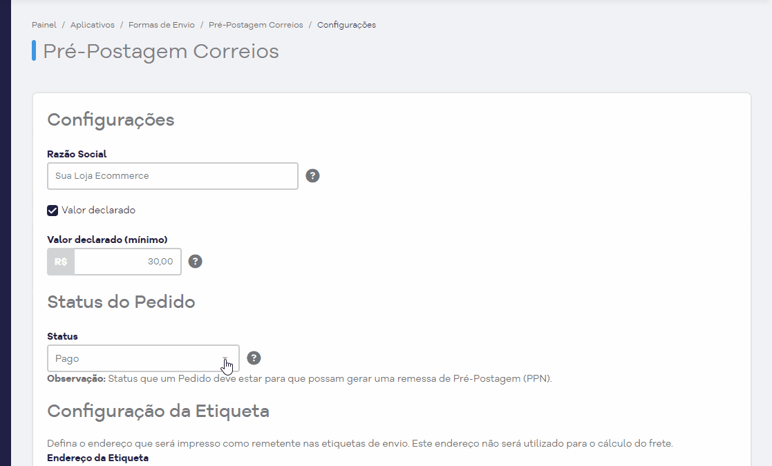Open Pré-Postagem Correios breadcrumb link
Screen dimensions: 772x466
coord(256,25)
